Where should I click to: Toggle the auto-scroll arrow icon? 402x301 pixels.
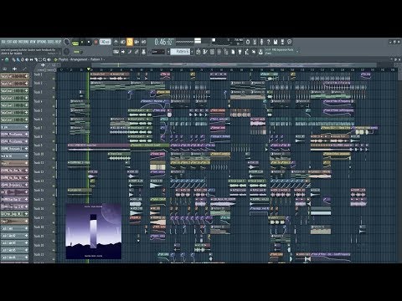pyautogui.click(x=123, y=52)
